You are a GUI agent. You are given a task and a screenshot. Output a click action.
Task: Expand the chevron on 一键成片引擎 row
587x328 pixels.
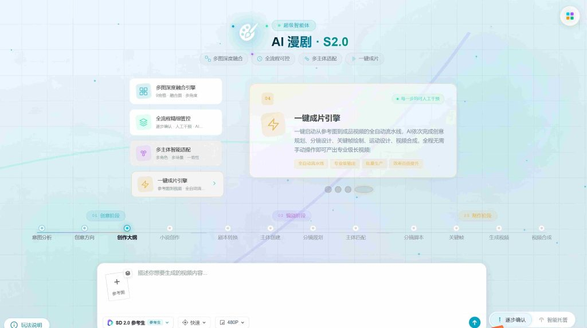pyautogui.click(x=214, y=183)
